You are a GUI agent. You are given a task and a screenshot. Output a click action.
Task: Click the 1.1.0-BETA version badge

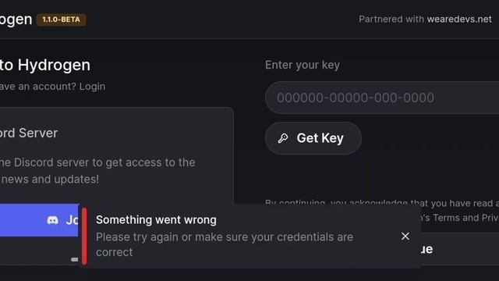point(62,20)
